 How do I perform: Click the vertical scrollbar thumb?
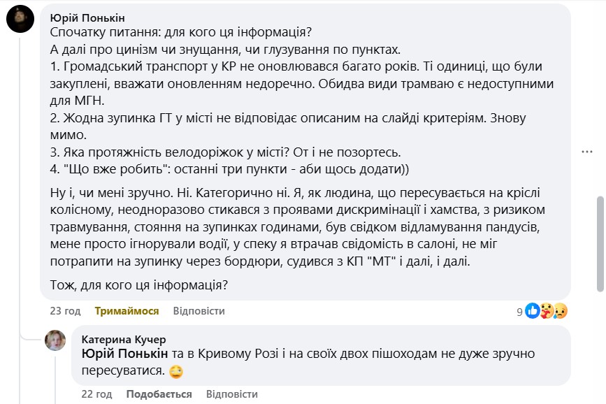(x=600, y=244)
